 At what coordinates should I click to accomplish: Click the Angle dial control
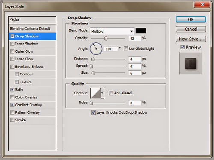click(96, 49)
